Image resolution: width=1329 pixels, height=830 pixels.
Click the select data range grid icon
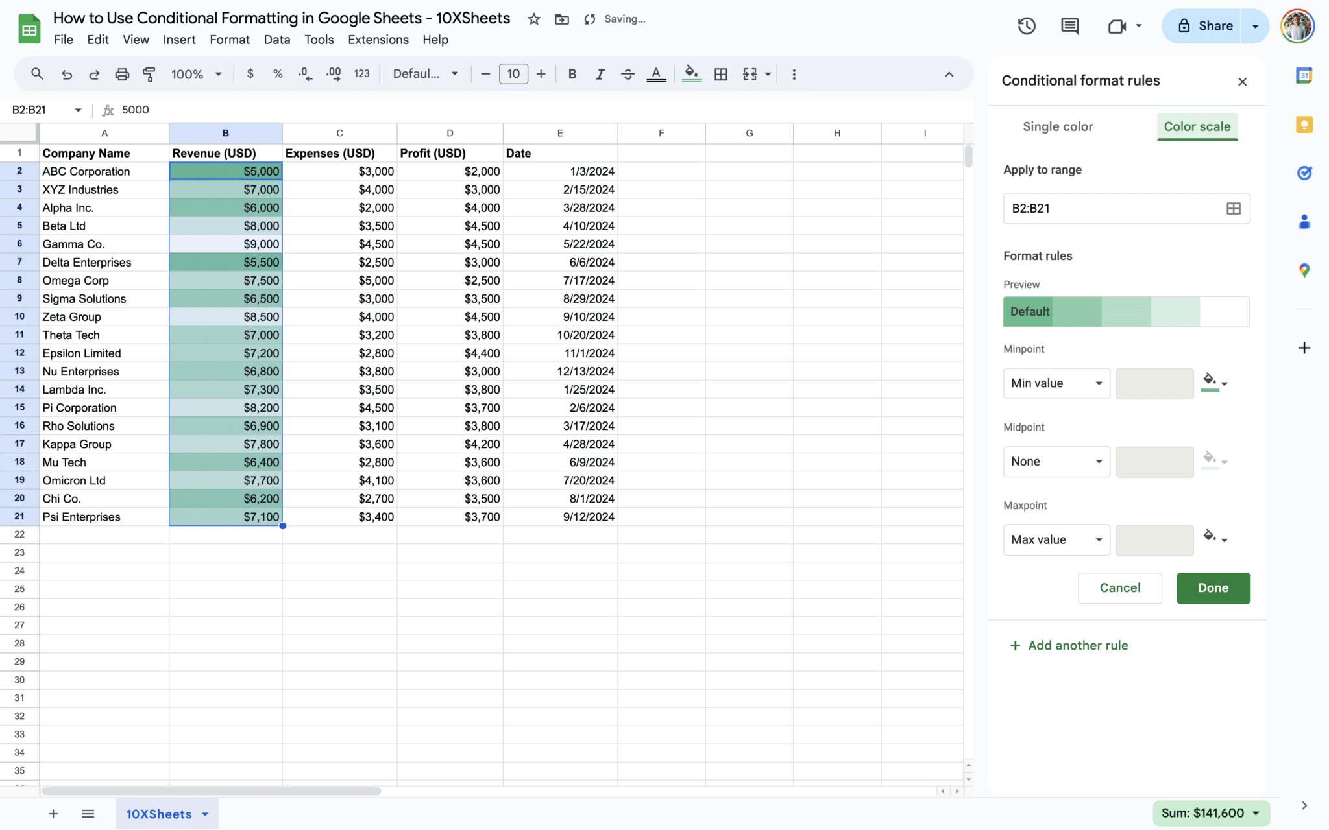[x=1233, y=208]
